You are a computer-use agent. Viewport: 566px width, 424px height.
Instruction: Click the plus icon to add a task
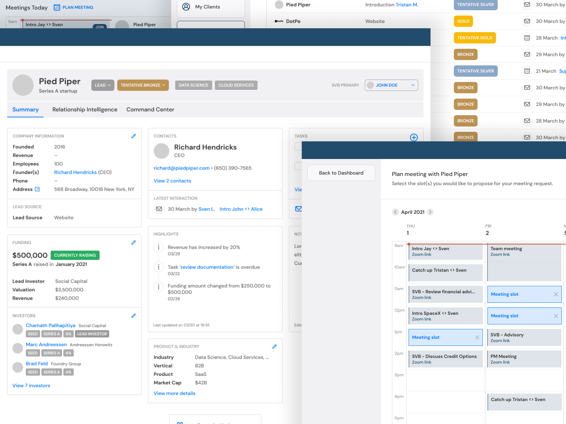[414, 137]
